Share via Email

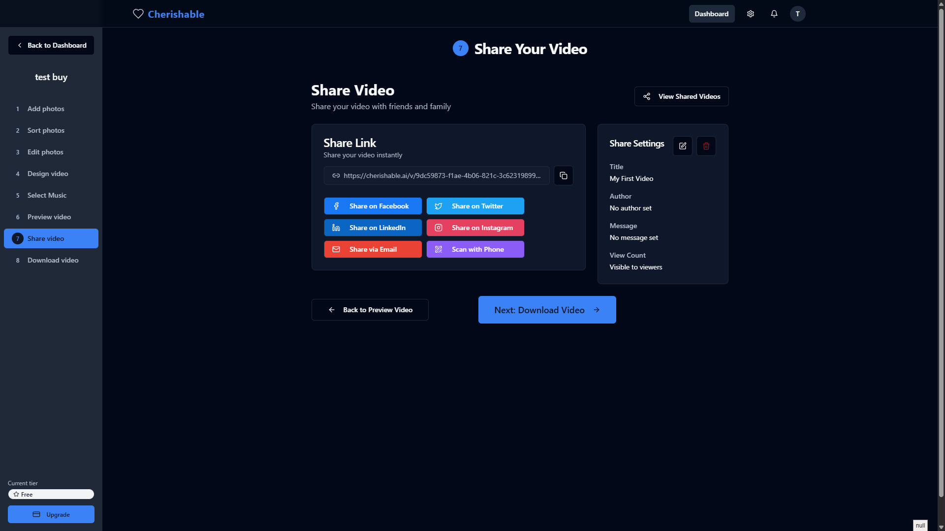[373, 249]
